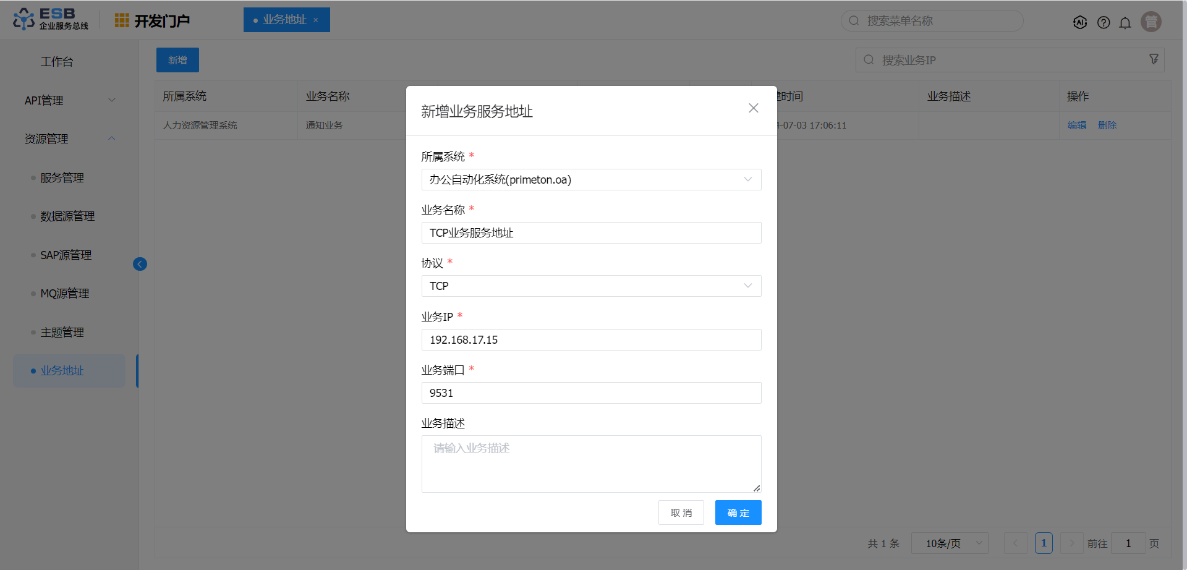The width and height of the screenshot is (1187, 570).
Task: Click the orange grid apps icon
Action: coord(122,20)
